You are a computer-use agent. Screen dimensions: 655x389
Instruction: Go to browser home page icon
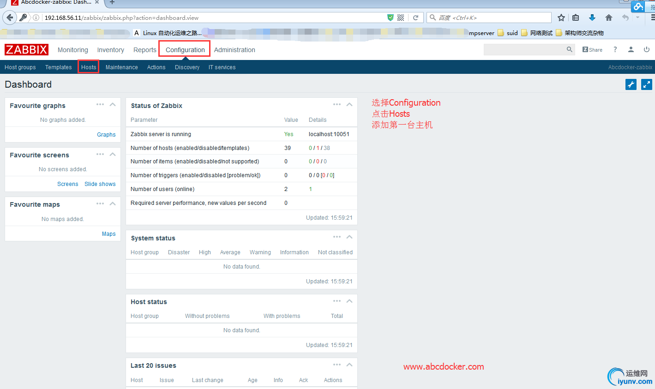point(609,18)
